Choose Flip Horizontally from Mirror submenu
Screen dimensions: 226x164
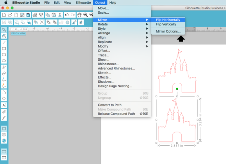pyautogui.click(x=168, y=20)
